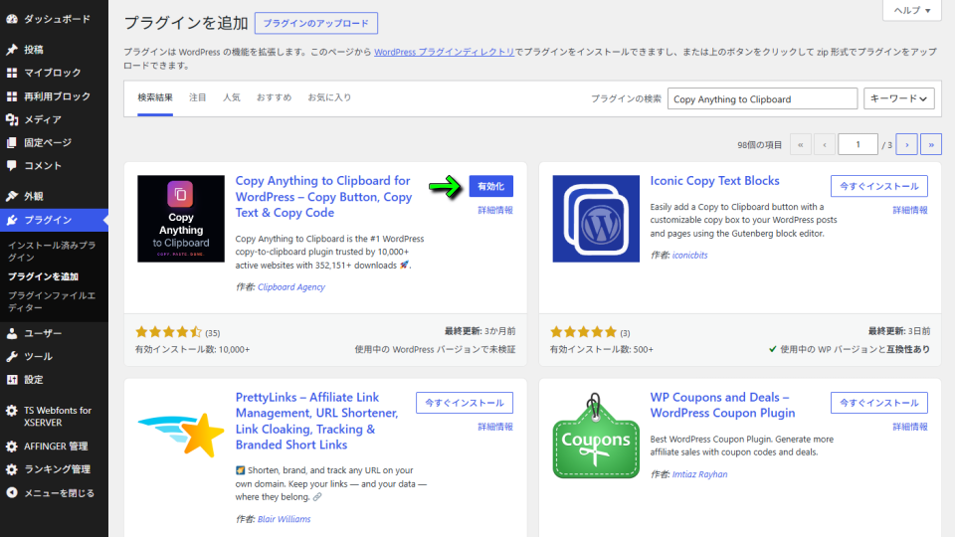Click the プラグインのアップロード button

pyautogui.click(x=316, y=23)
